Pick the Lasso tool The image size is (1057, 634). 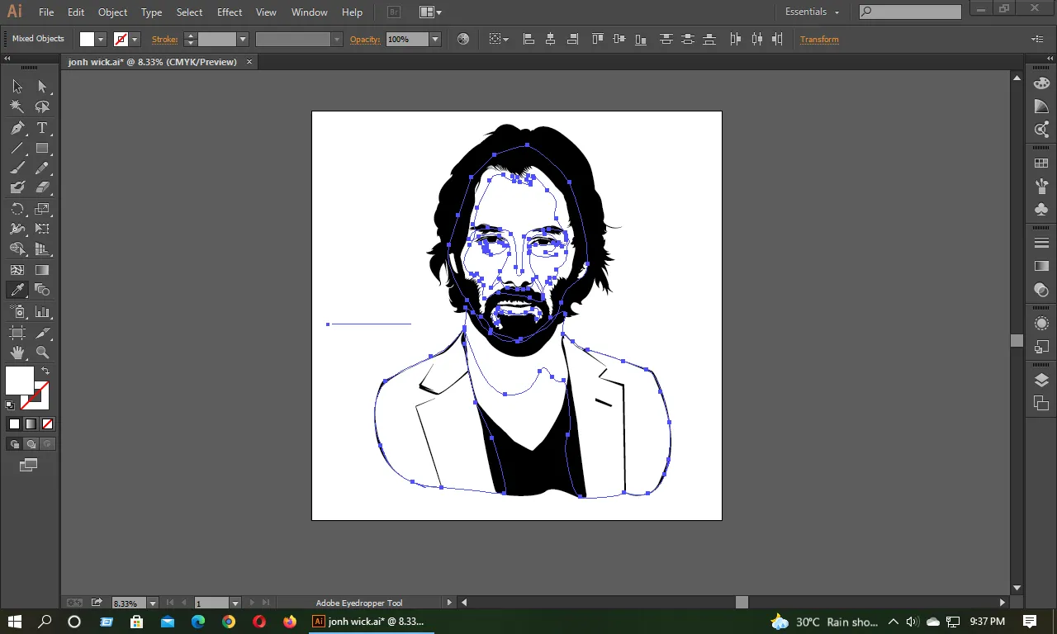point(42,106)
